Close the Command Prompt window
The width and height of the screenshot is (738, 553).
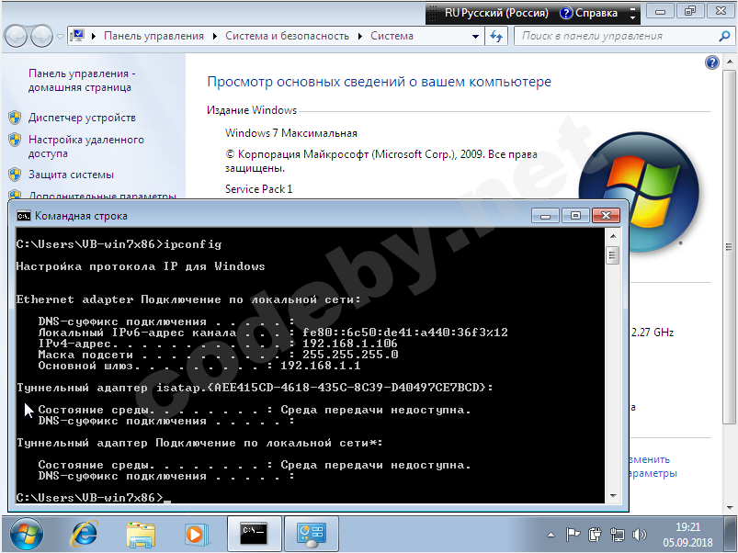tap(607, 215)
